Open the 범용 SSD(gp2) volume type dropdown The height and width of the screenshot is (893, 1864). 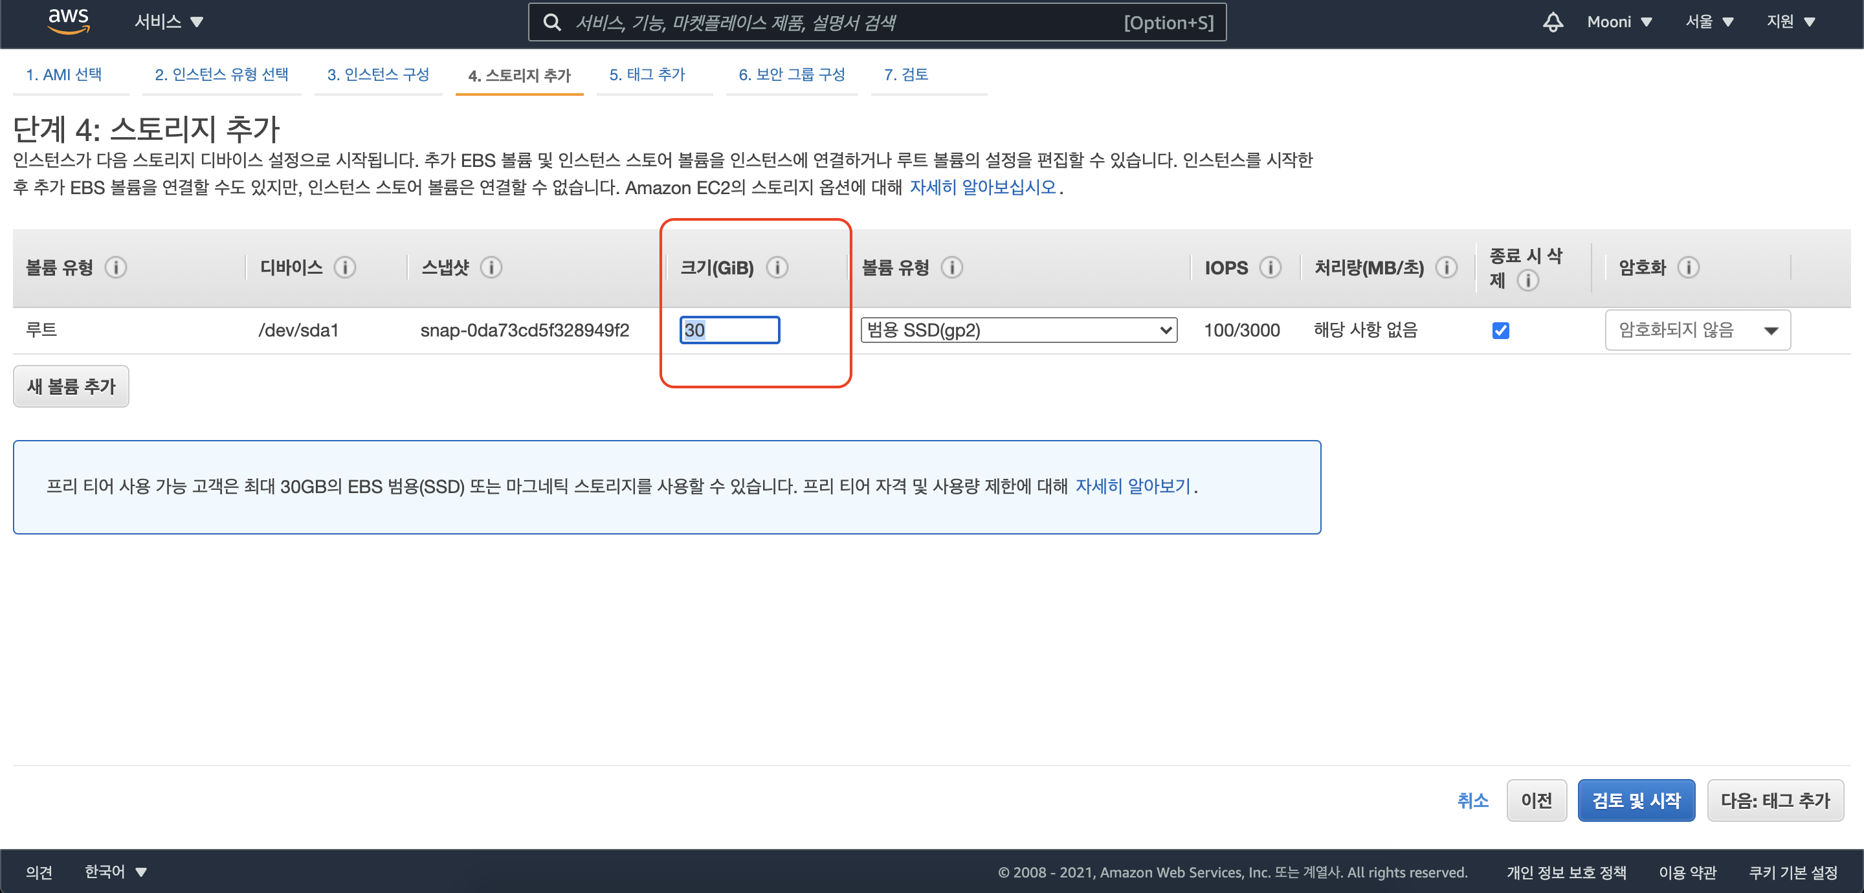tap(1018, 331)
